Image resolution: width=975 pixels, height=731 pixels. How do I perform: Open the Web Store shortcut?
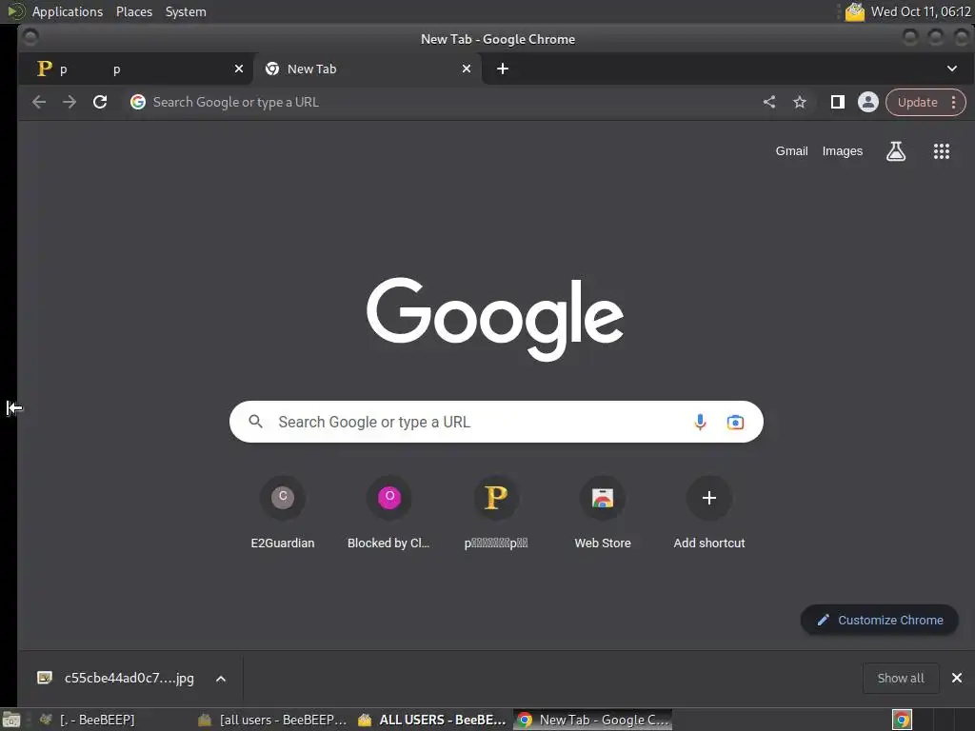(603, 513)
